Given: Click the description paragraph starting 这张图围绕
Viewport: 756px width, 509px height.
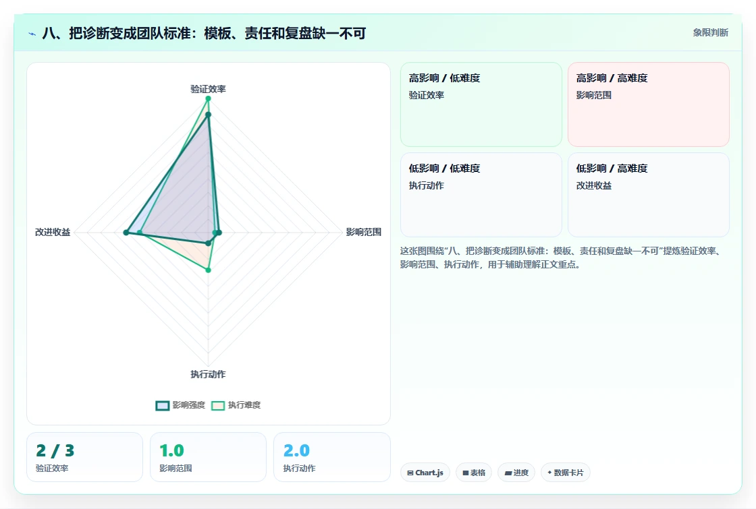Looking at the screenshot, I should point(562,258).
